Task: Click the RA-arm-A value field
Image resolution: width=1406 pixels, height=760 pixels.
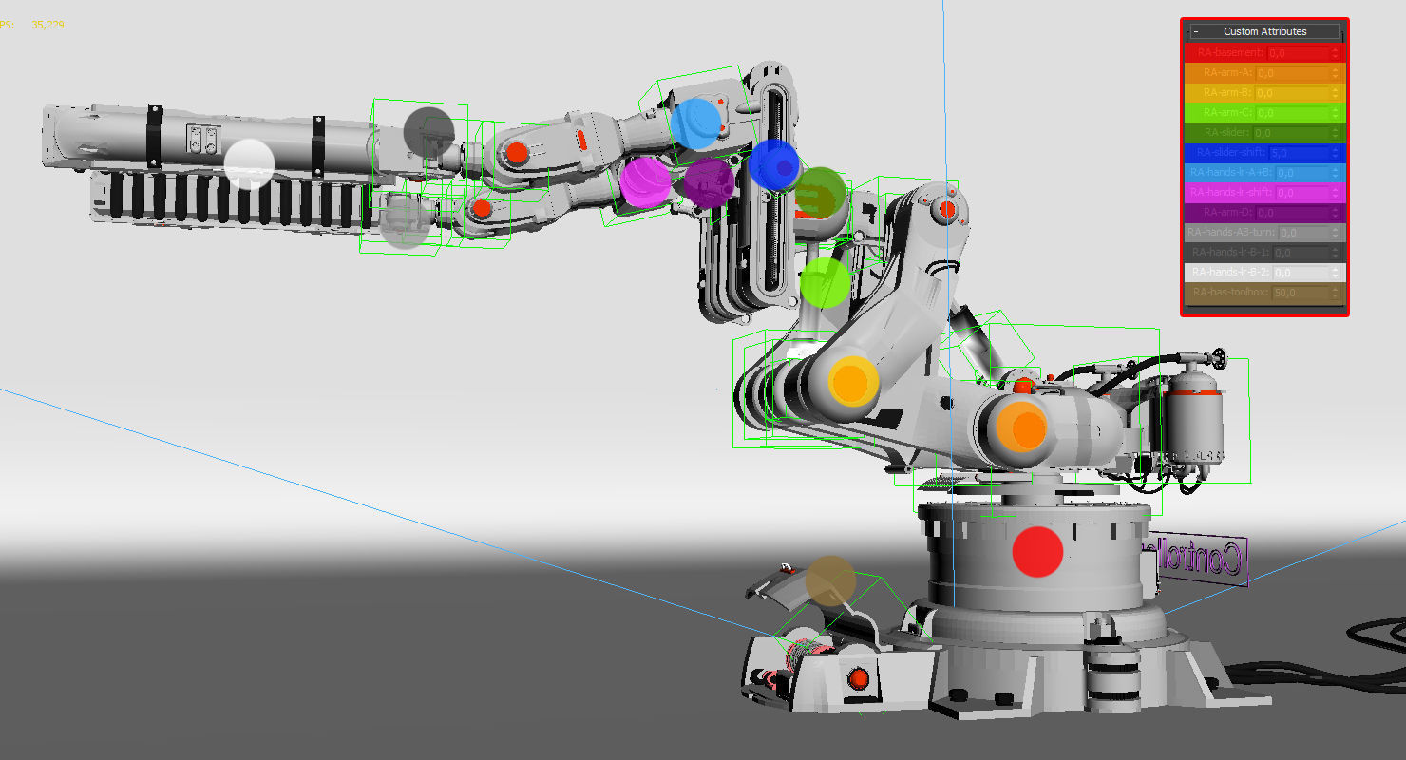Action: 1292,73
